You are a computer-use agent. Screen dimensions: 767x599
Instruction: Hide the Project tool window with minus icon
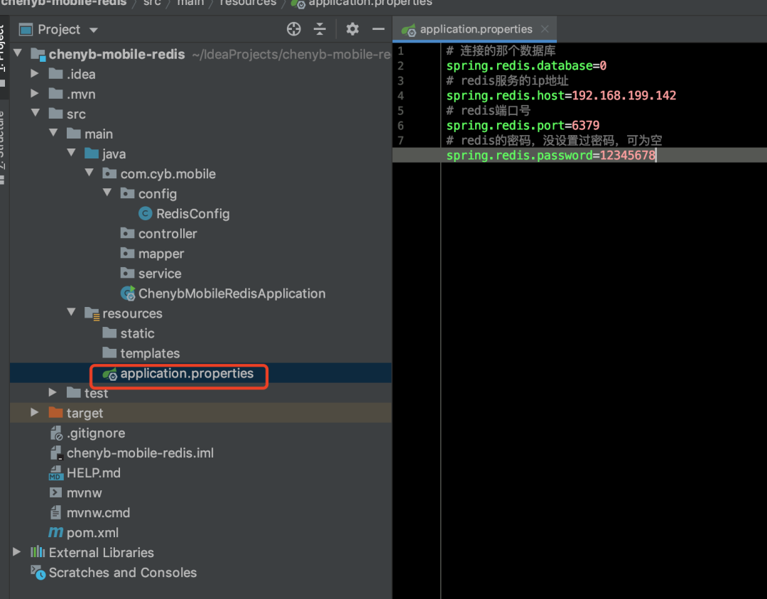[x=379, y=28]
